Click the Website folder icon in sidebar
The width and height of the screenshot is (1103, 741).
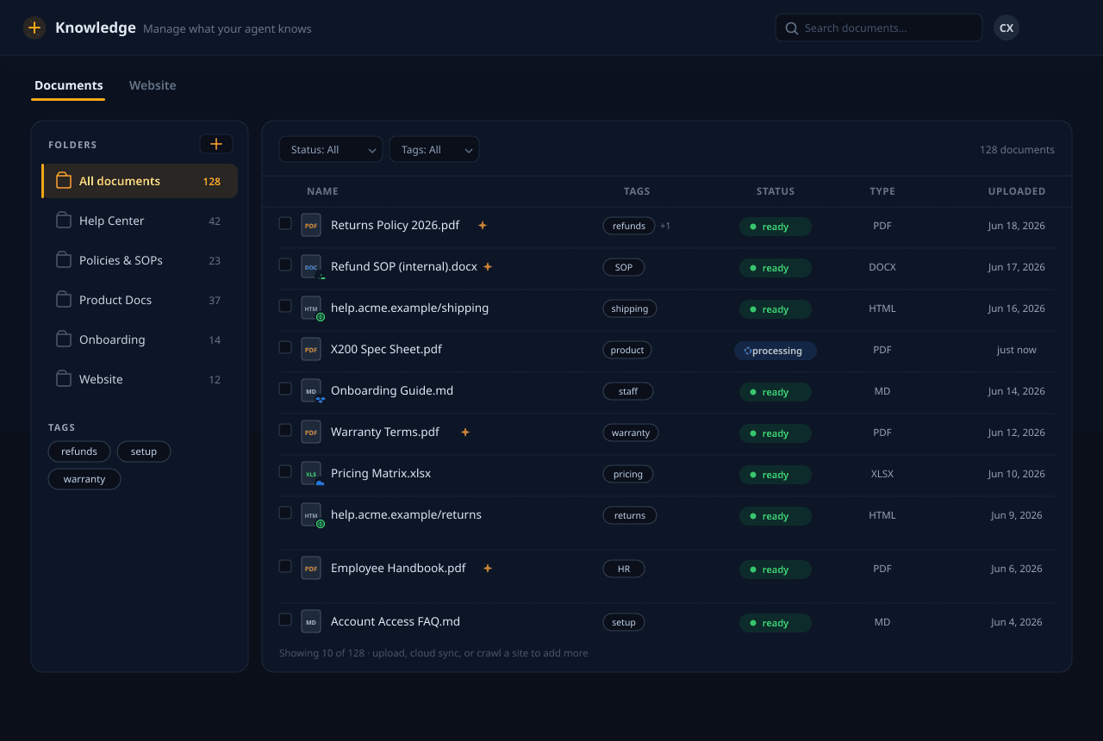pyautogui.click(x=64, y=379)
